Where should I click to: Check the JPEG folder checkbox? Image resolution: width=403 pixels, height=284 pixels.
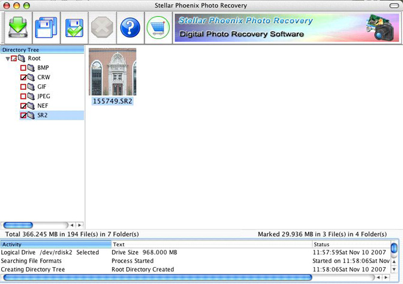tap(23, 96)
